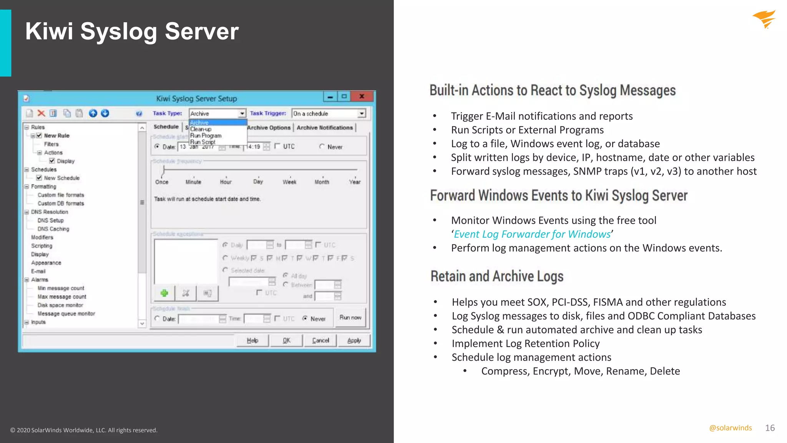Image resolution: width=787 pixels, height=443 pixels.
Task: Select Never radio in schedule finish
Action: click(x=305, y=319)
